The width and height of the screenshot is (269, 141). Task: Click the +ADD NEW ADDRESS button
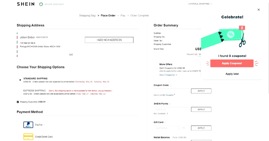click(109, 40)
